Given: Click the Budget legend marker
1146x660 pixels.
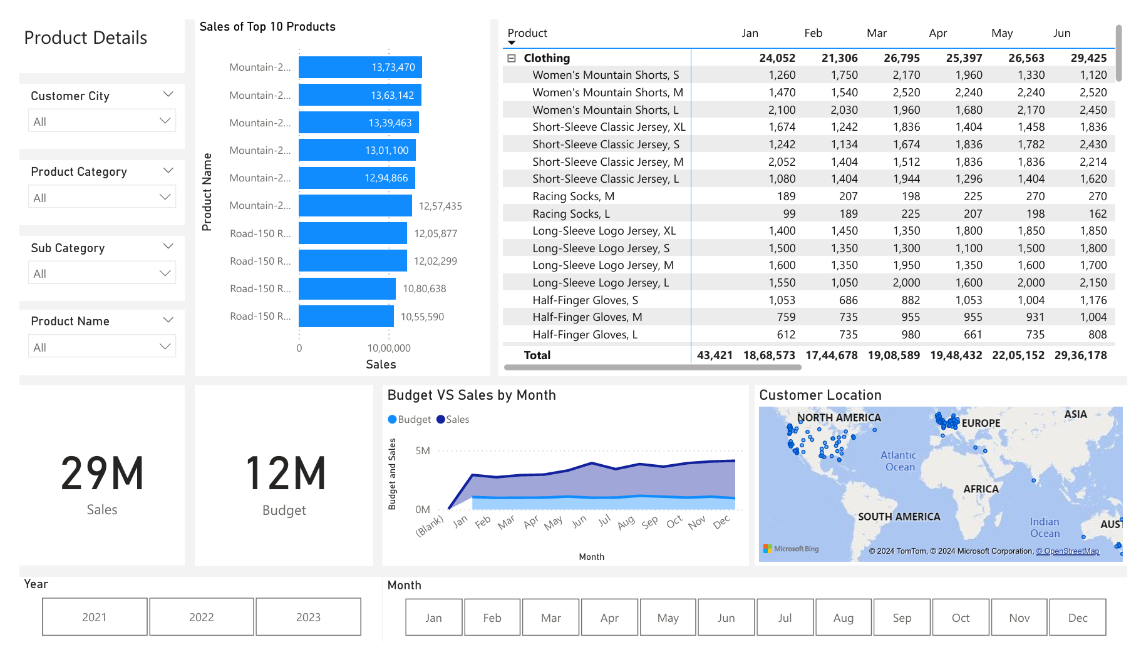Looking at the screenshot, I should (x=392, y=419).
